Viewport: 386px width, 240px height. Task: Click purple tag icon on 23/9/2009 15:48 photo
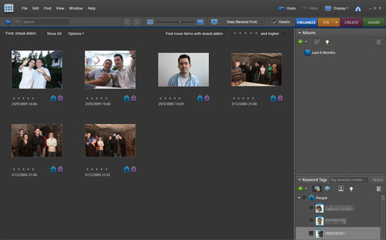[x=133, y=98]
